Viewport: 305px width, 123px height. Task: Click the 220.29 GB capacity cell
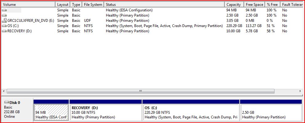[x=234, y=26]
